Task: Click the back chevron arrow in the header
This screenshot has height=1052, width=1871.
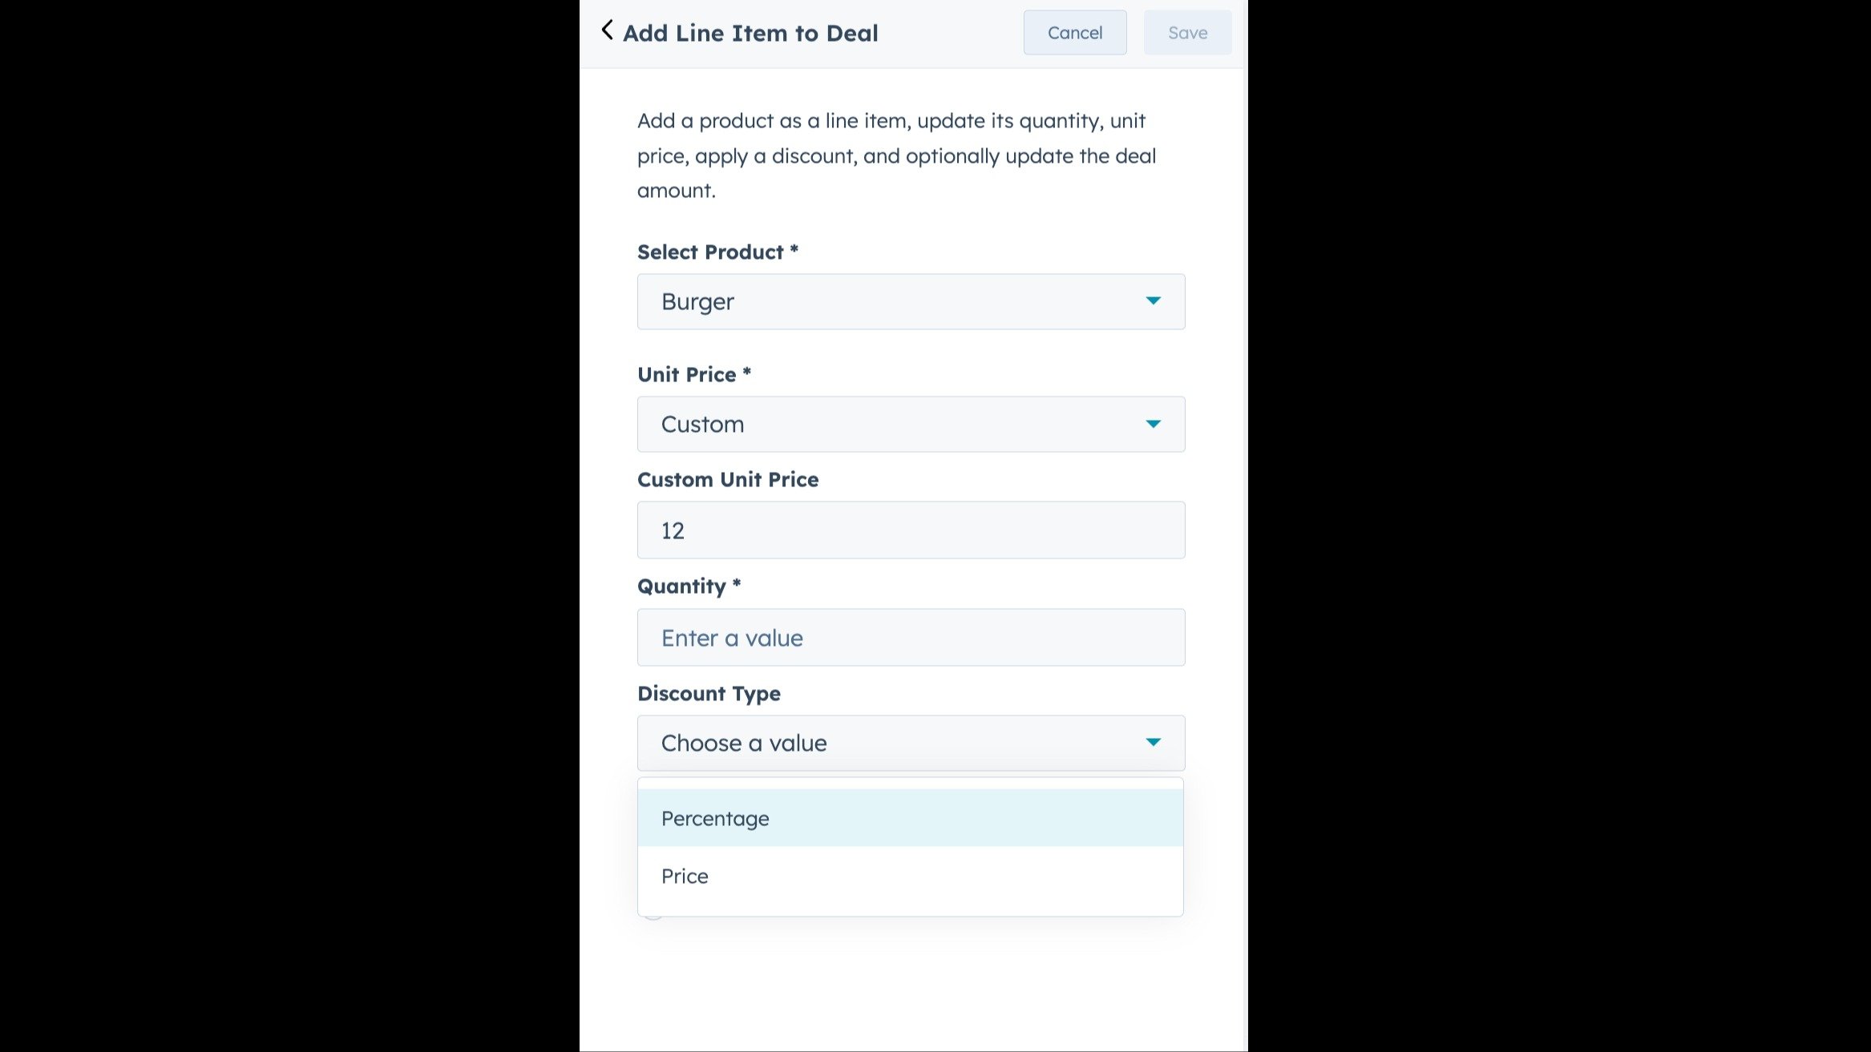Action: (x=608, y=30)
